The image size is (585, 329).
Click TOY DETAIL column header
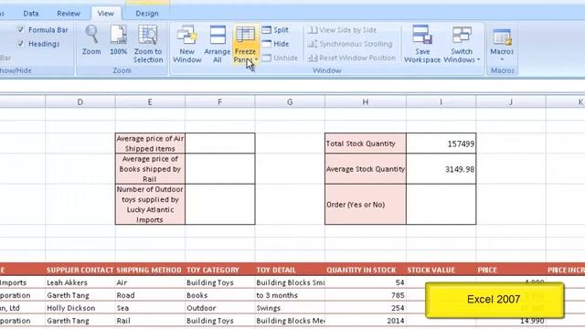pyautogui.click(x=290, y=270)
